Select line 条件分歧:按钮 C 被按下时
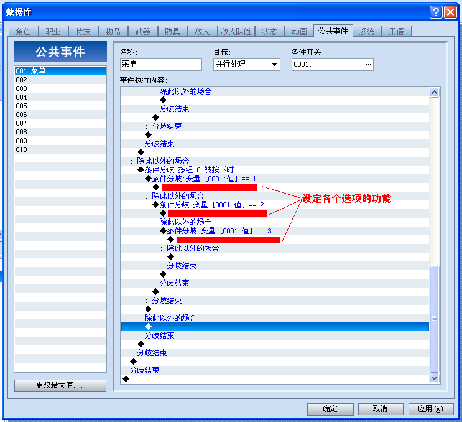Viewport: 462px width, 422px height. pos(275,170)
